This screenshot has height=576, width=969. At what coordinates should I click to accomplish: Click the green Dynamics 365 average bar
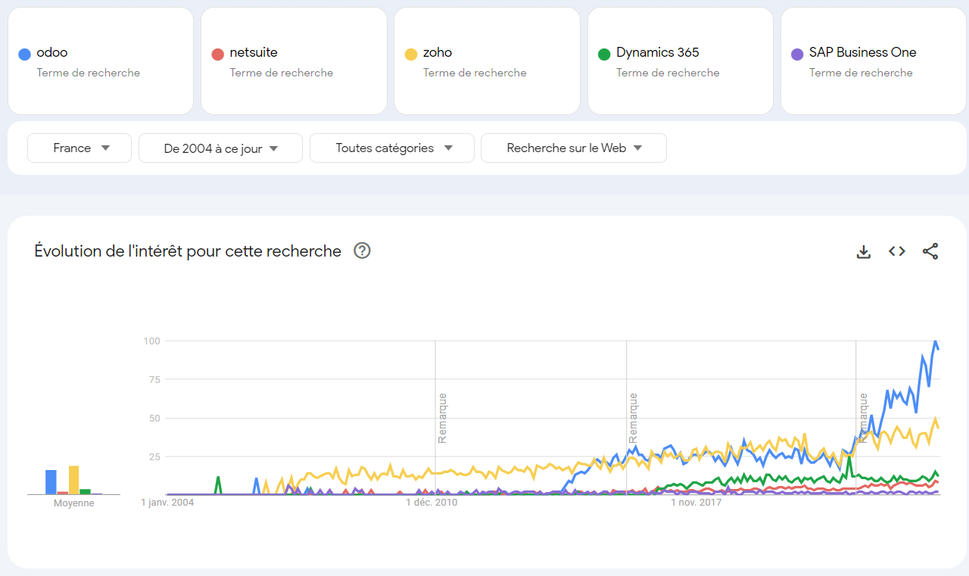pyautogui.click(x=86, y=491)
